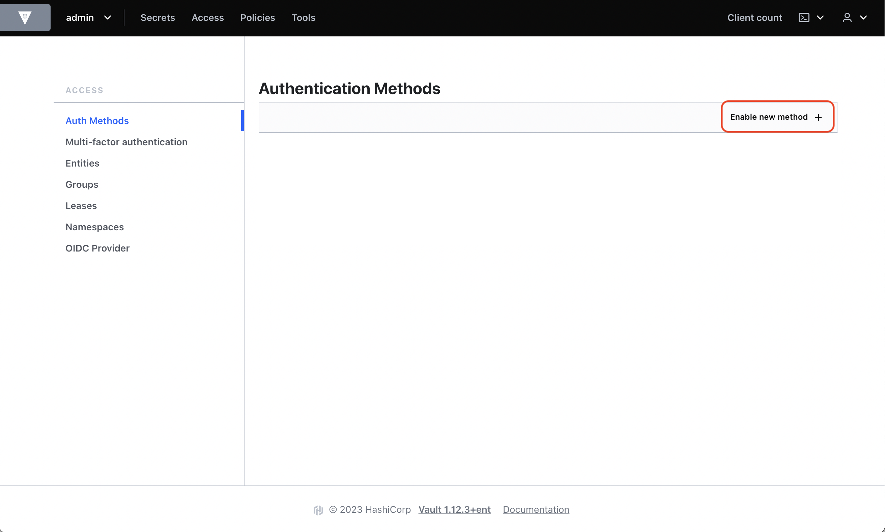Viewport: 885px width, 532px height.
Task: Open the Policies navigation item
Action: 257,18
